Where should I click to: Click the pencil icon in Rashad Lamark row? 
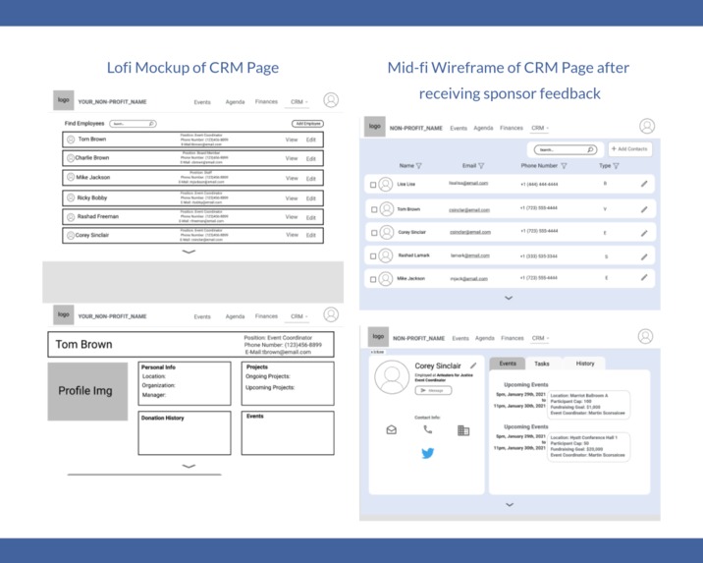tap(644, 256)
